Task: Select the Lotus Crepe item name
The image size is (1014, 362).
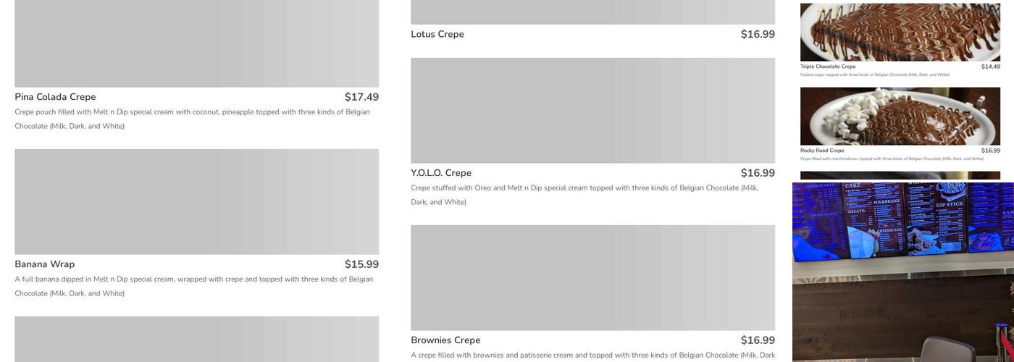Action: [x=437, y=34]
